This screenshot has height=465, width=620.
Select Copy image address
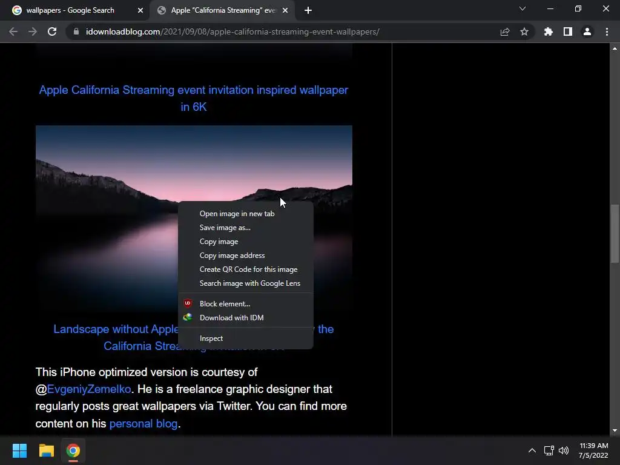[x=246, y=256]
